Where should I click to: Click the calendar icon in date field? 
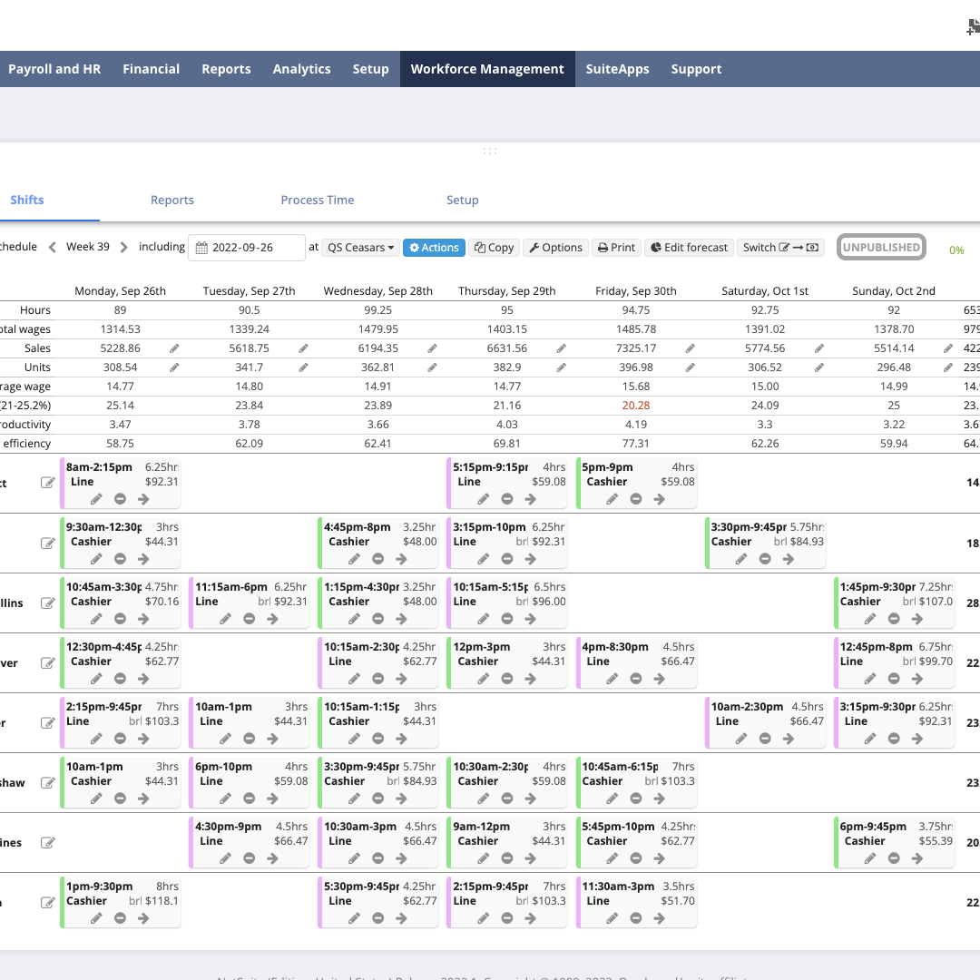(x=201, y=248)
